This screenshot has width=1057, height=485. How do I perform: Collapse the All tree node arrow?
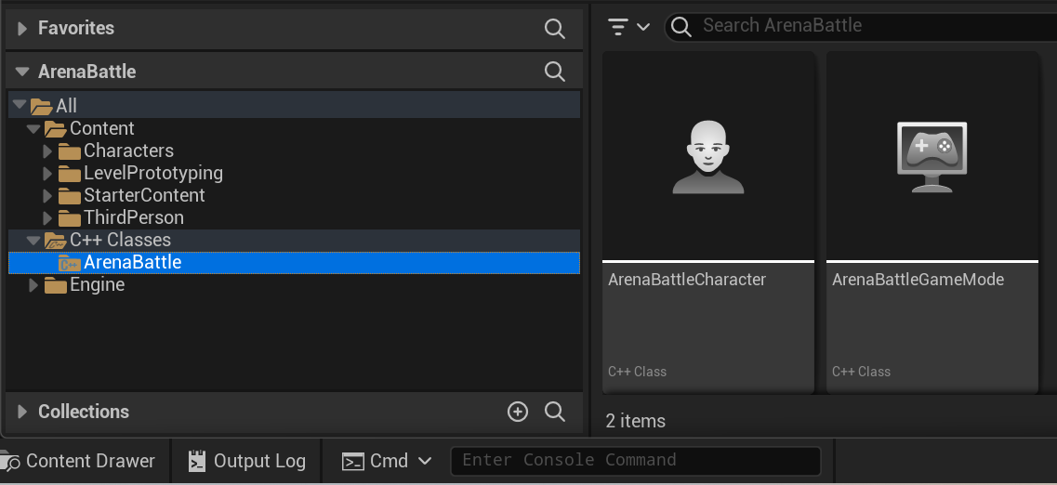[x=19, y=105]
